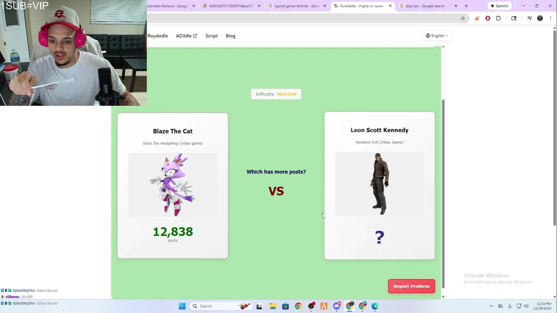Open Microsoft Edge from the taskbar

[x=375, y=306]
